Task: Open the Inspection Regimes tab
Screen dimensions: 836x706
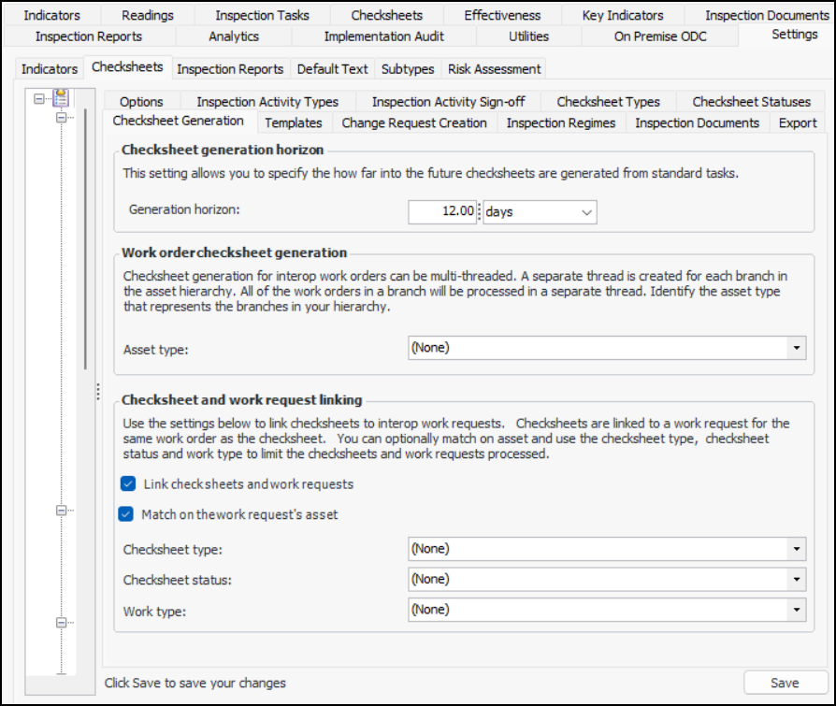Action: [561, 123]
